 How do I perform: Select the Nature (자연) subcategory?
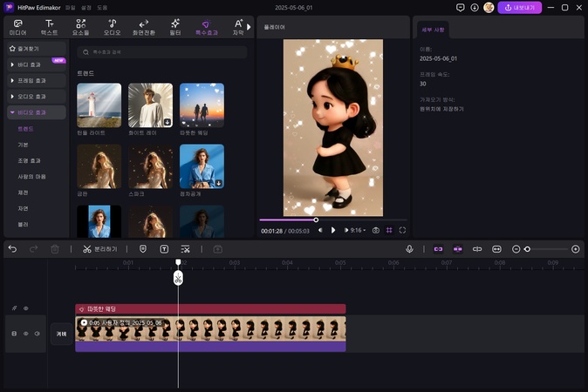point(23,208)
